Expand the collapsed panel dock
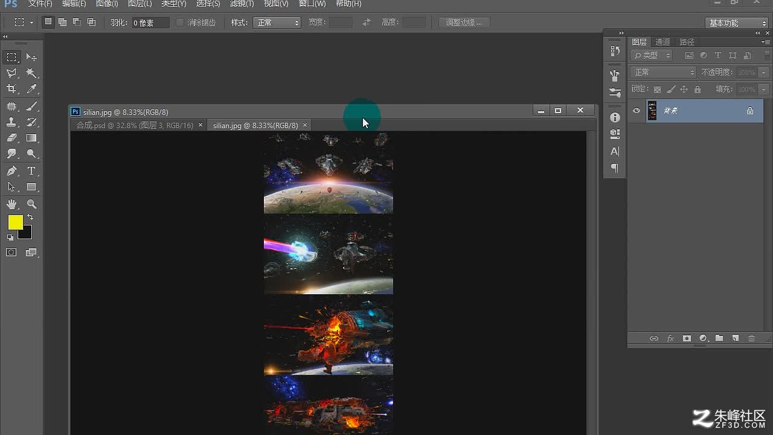Image resolution: width=773 pixels, height=435 pixels. coord(621,33)
